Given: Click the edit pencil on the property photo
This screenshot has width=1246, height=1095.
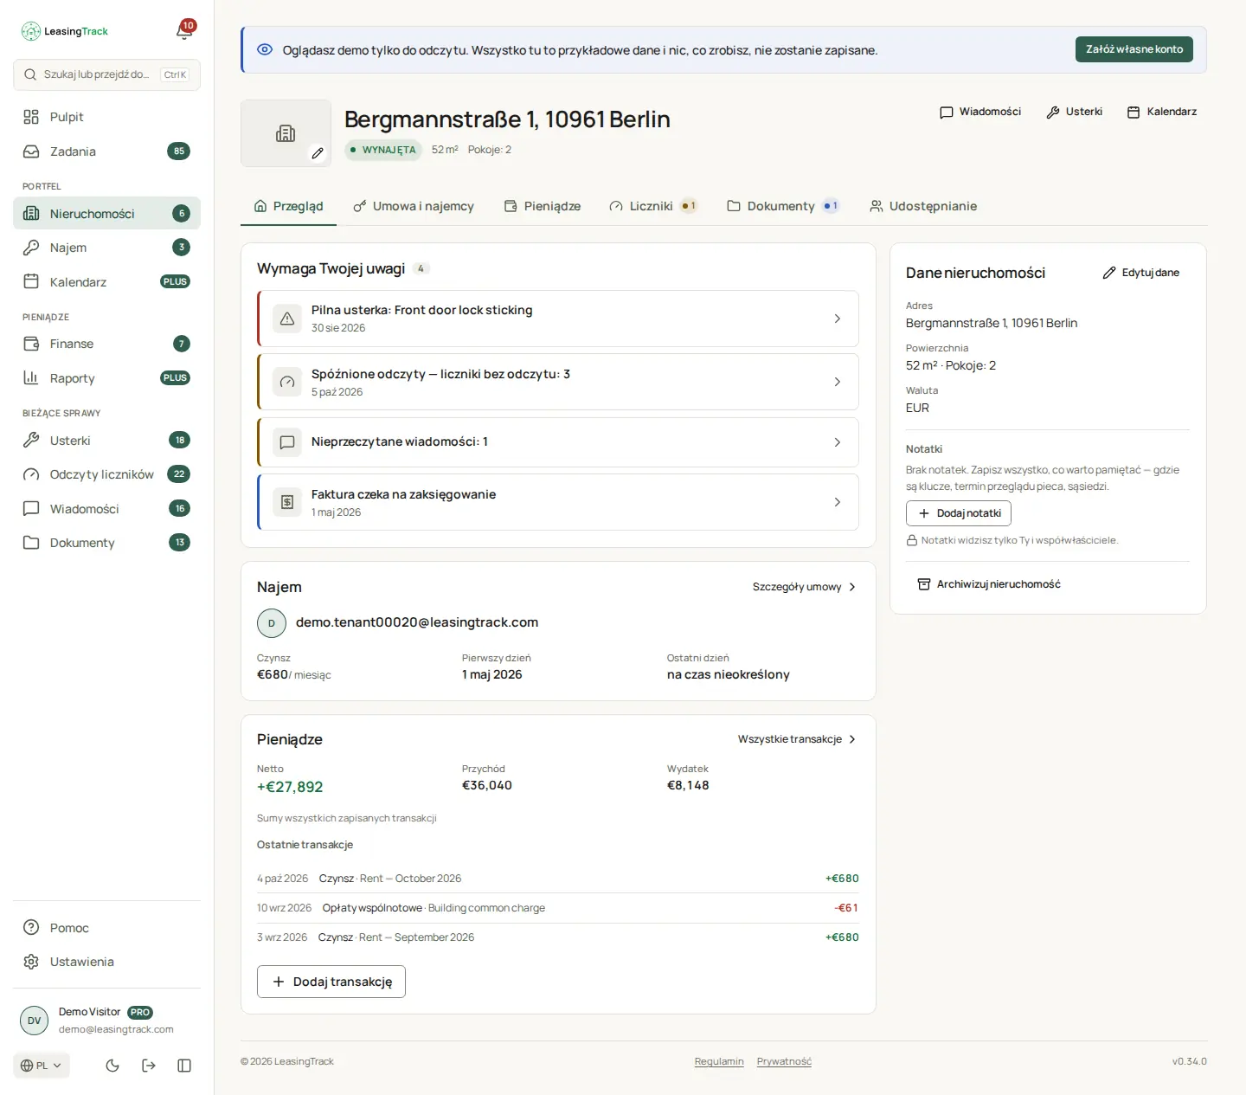Looking at the screenshot, I should (318, 153).
